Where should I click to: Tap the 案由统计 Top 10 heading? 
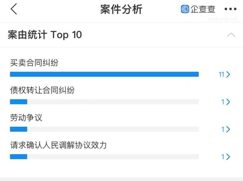point(45,35)
